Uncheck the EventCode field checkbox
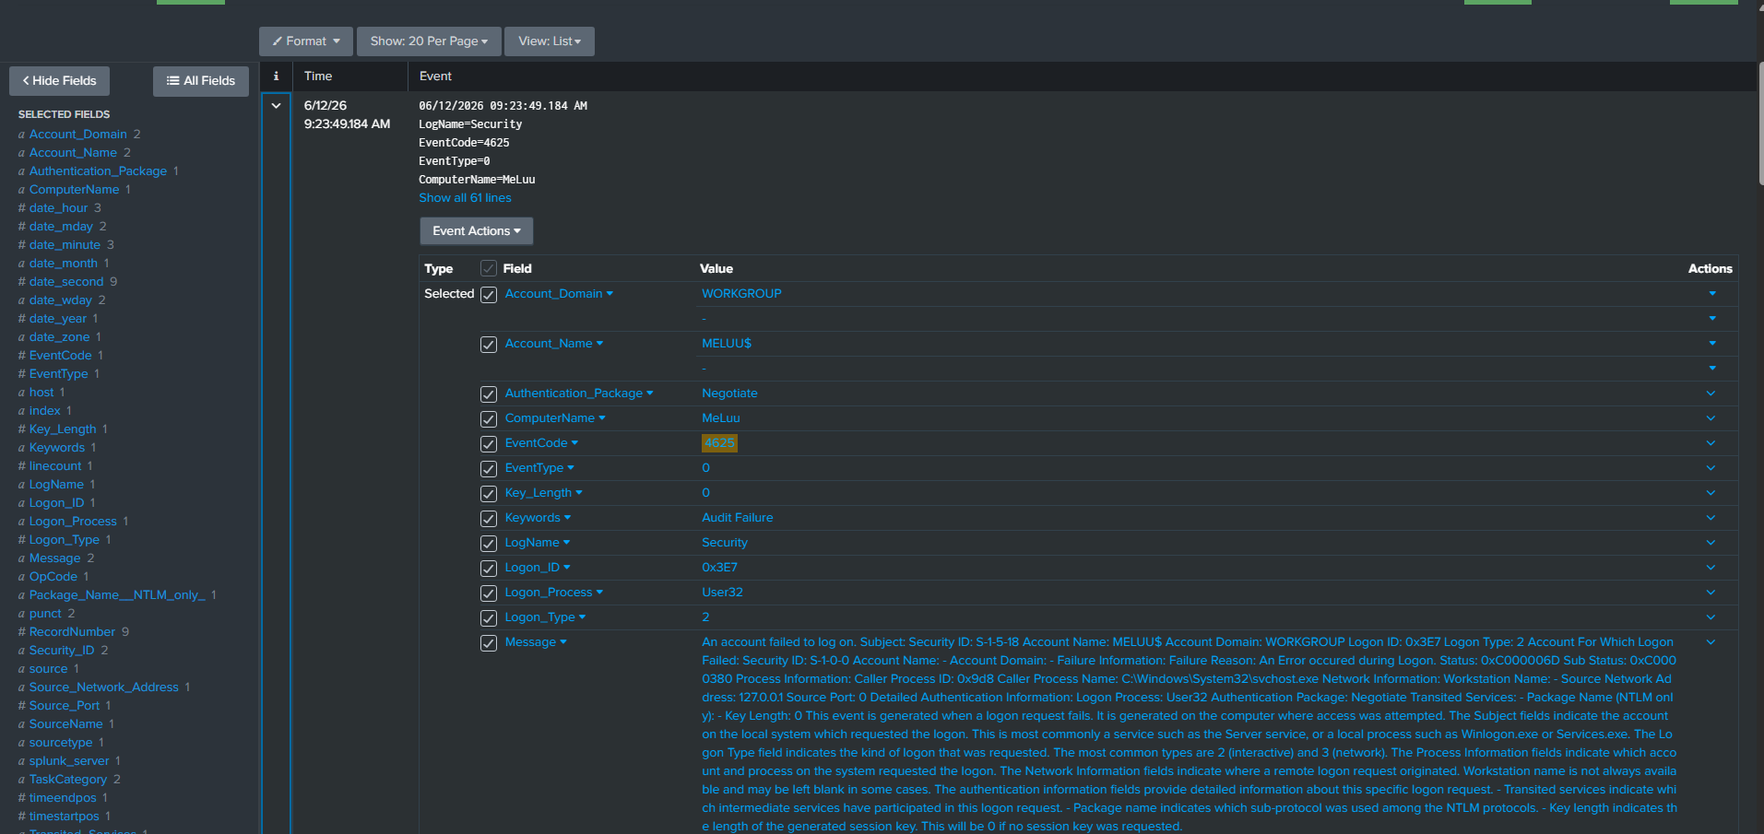This screenshot has height=834, width=1764. pyautogui.click(x=489, y=444)
